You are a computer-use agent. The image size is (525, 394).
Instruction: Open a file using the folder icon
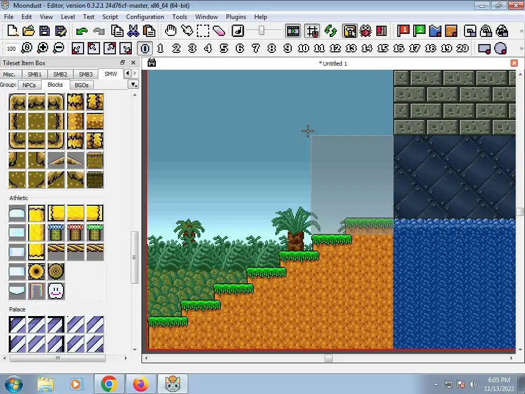pos(29,31)
